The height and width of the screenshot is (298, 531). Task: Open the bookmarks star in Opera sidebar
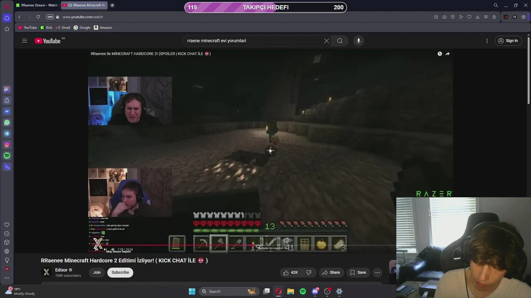point(7,29)
